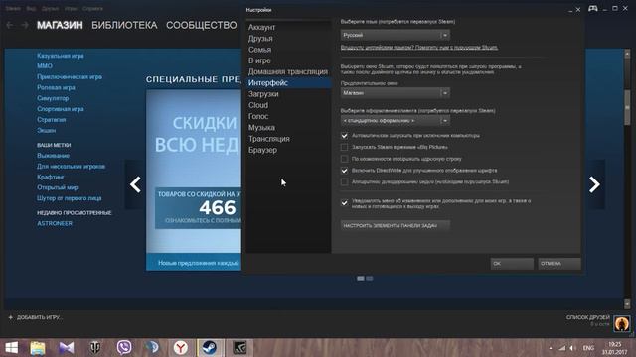Click НАСТРОИТЬ ЭЛЕМЕНТЫ ПАНЕЛИ ЗАДАЧ button
This screenshot has width=636, height=357.
pos(396,225)
